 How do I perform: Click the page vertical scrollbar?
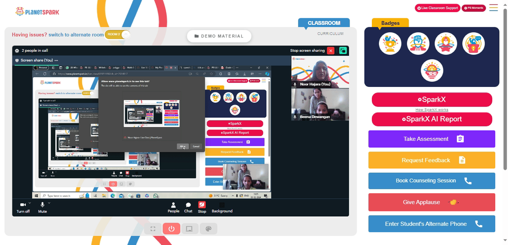(505, 89)
